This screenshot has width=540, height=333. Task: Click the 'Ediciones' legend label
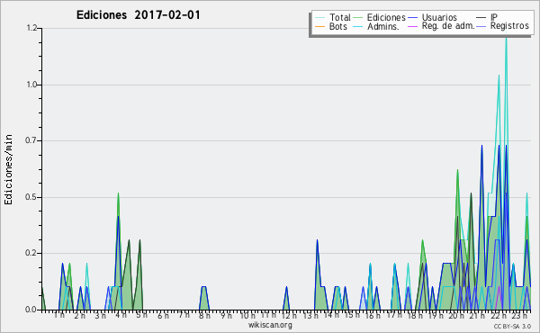click(386, 17)
